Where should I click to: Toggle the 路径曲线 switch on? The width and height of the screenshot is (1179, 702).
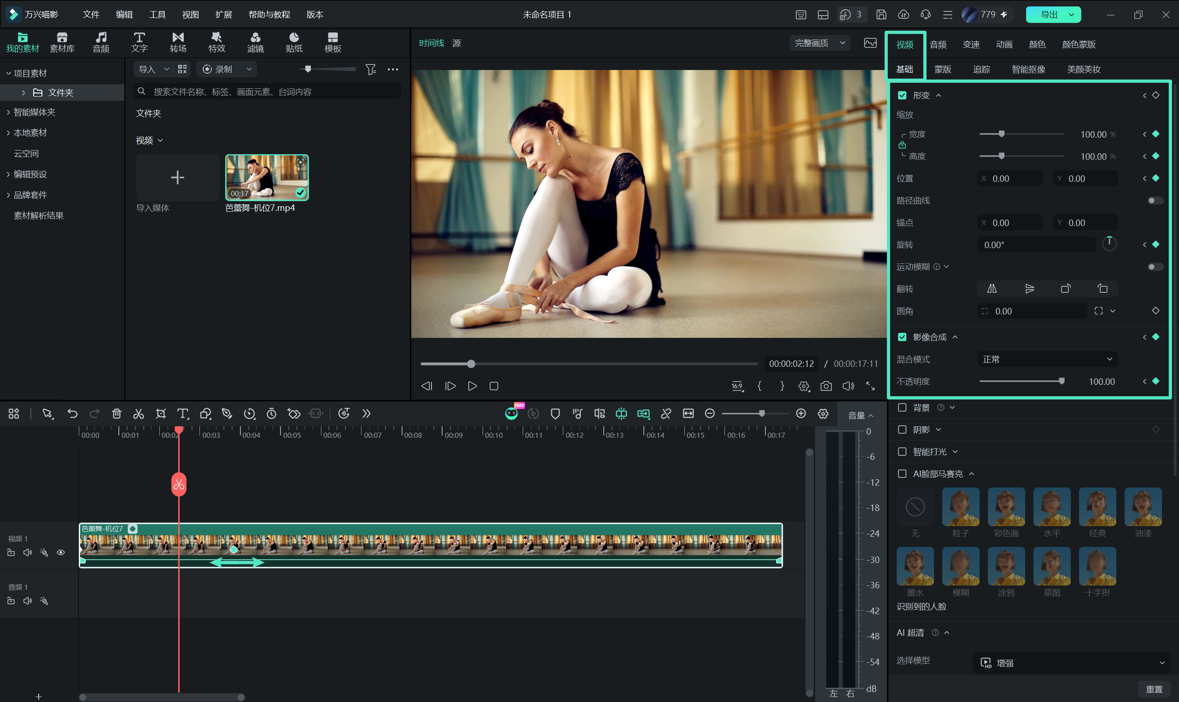[x=1156, y=201]
